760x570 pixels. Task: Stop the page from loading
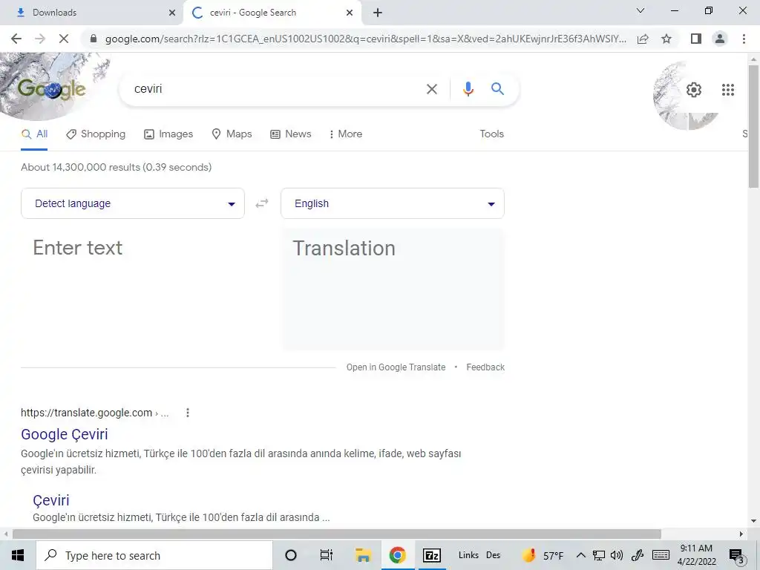coord(64,39)
